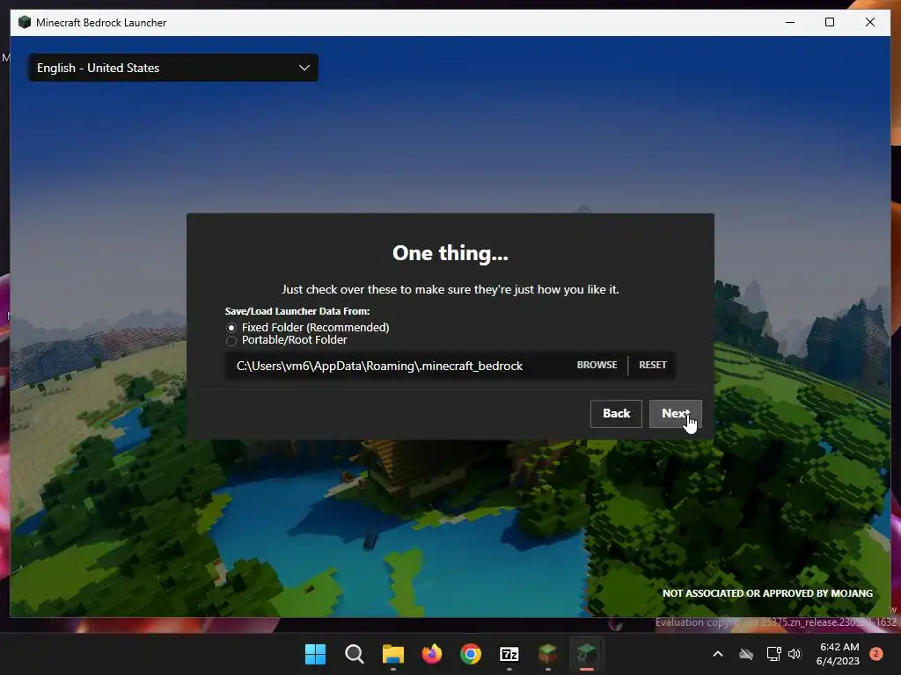Click the Minecraft Bedrock Launcher title bar icon

pos(24,22)
